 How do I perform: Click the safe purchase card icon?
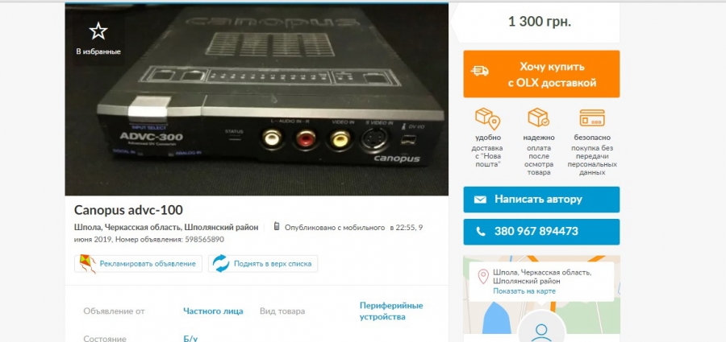(592, 117)
